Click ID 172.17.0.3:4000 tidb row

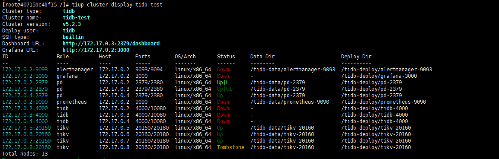25,115
